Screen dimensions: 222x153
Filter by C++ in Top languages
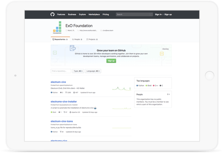[x=156, y=86]
